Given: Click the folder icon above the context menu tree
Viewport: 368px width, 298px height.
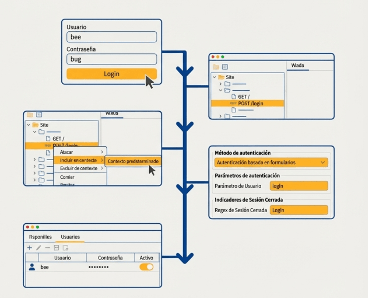Looking at the screenshot, I should tap(30, 114).
